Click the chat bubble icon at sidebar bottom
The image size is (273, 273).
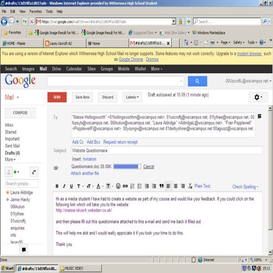coord(24,250)
